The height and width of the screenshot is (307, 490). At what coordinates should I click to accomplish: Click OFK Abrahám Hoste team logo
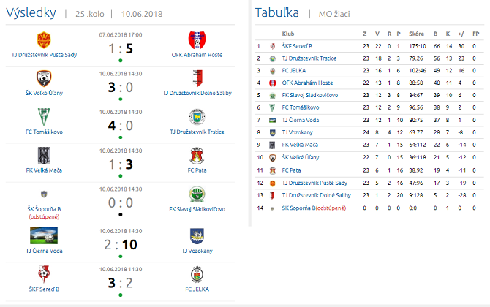tap(197, 39)
